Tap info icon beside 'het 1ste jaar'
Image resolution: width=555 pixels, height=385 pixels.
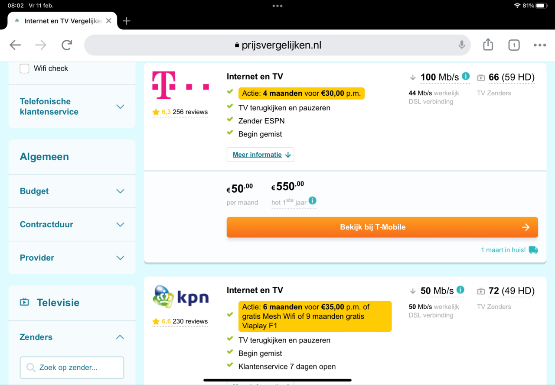click(312, 201)
